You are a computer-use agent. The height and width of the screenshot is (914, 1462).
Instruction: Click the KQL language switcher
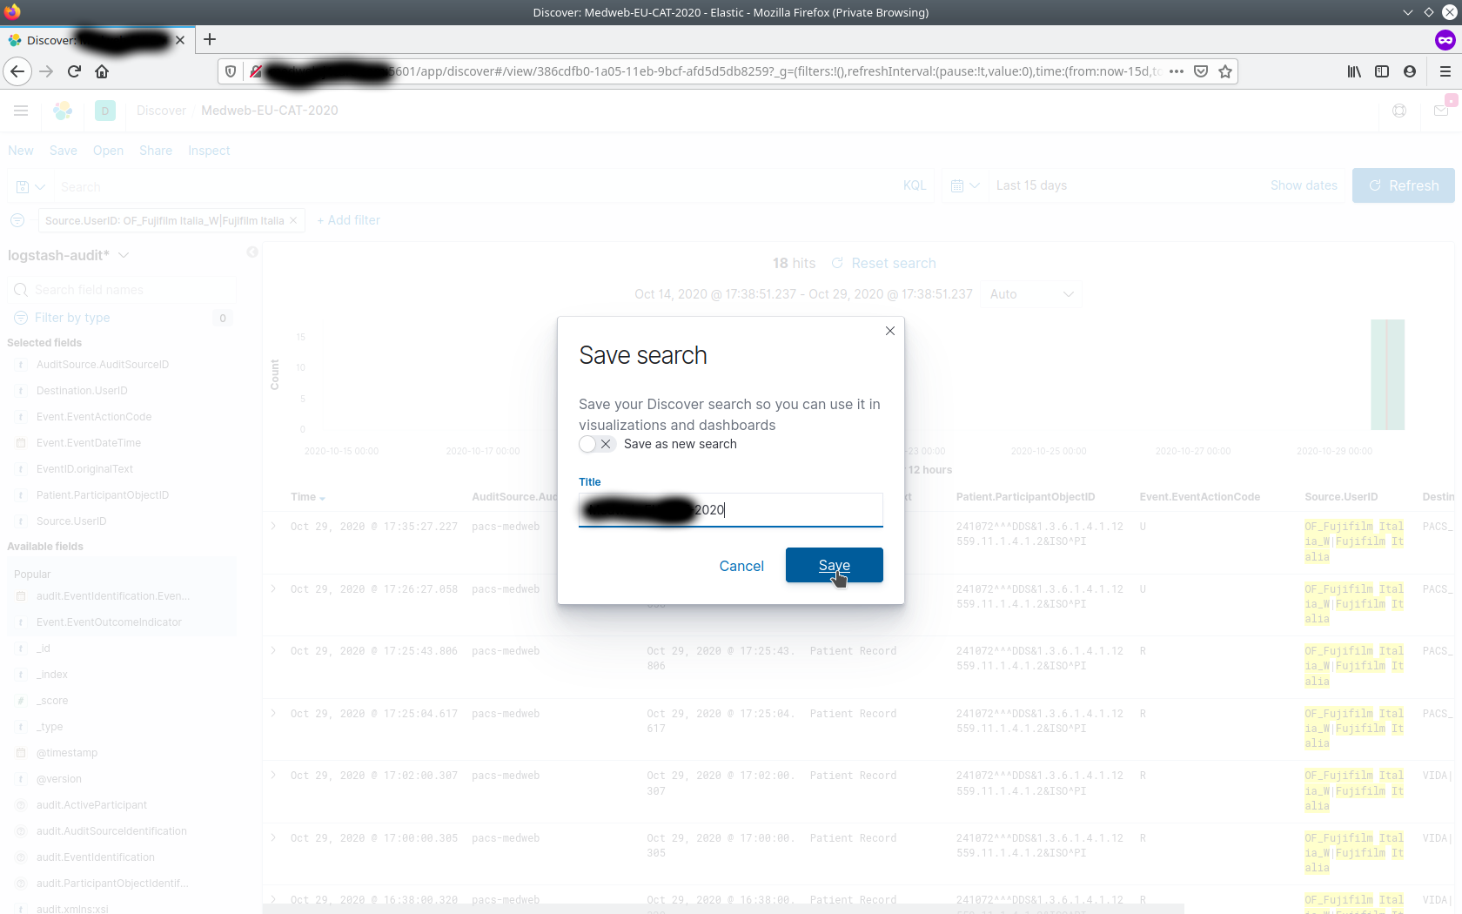click(x=915, y=185)
